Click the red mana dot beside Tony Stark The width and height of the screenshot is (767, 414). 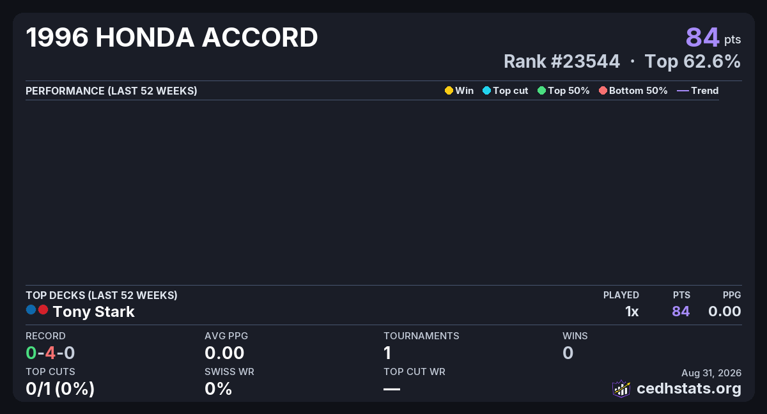43,310
